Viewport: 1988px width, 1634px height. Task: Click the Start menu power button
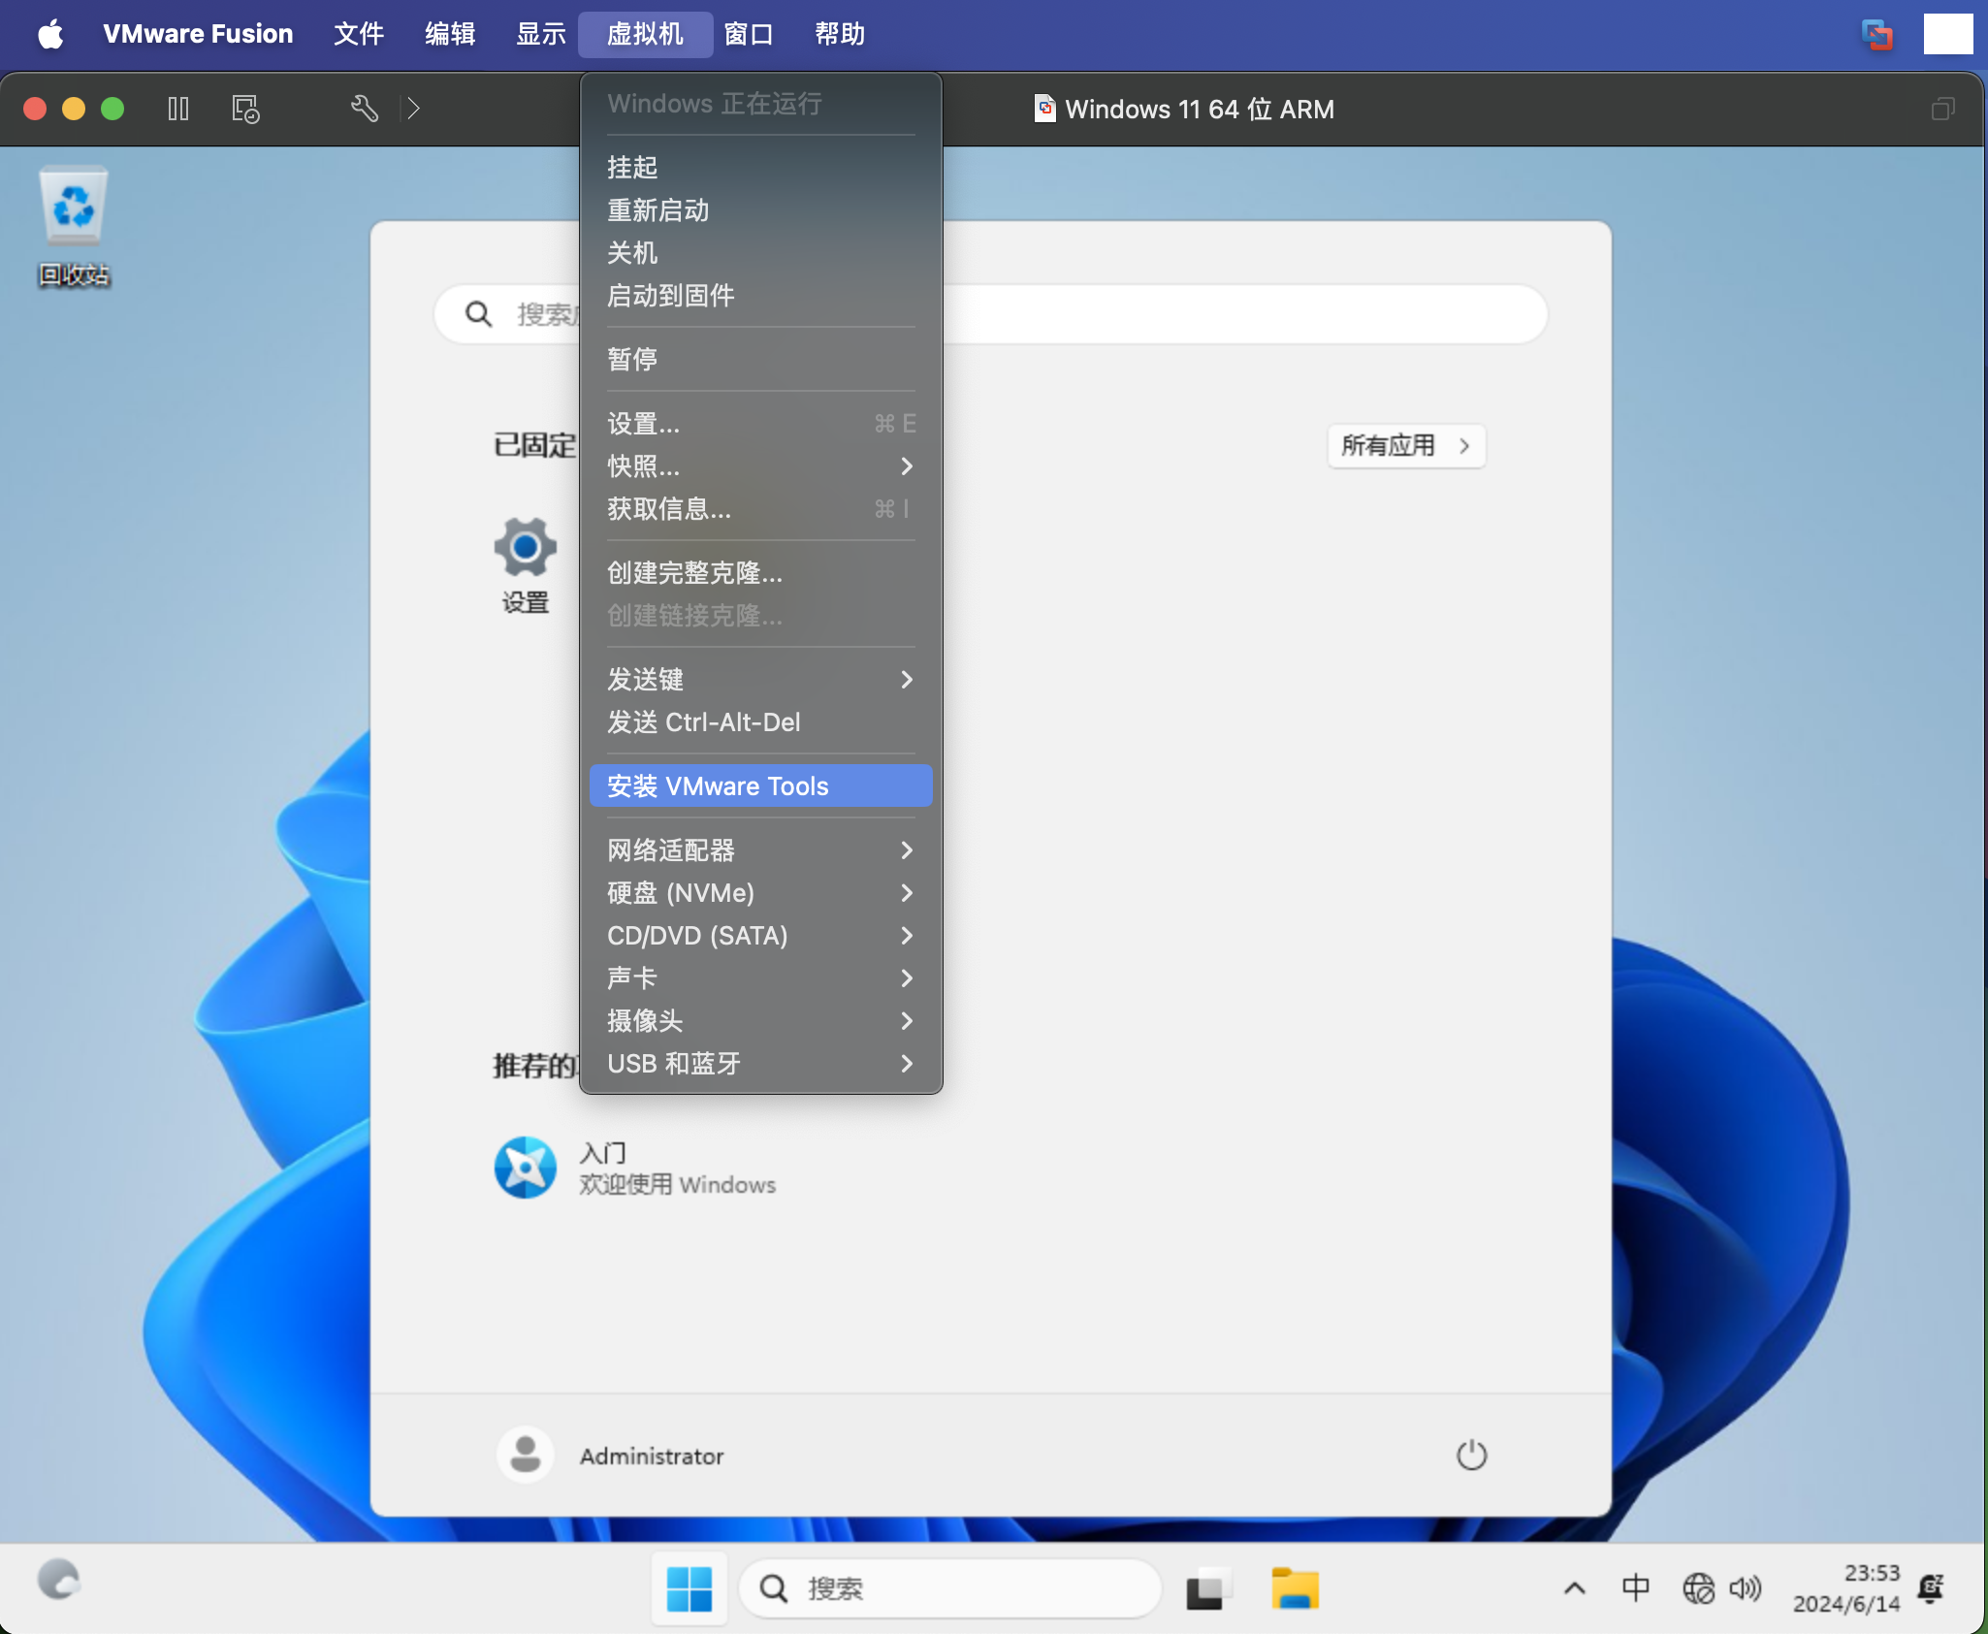[1471, 1455]
